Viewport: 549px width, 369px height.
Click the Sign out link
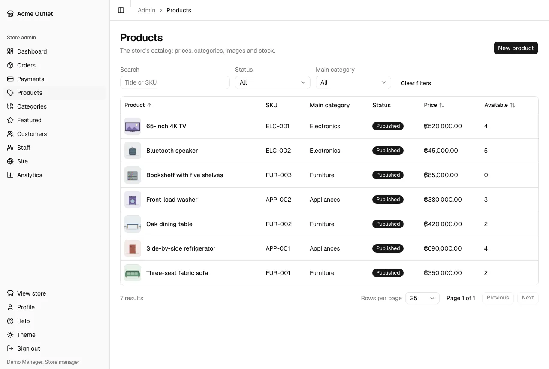[x=55, y=348]
